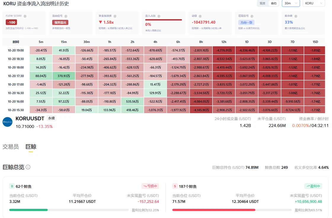Select the 10-20 19:00 row label
Viewport: 332px width, 218px height.
coord(16,50)
